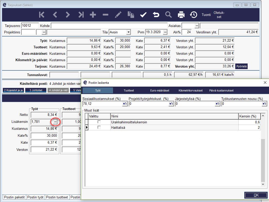Focus the Kohde field
Screen dimensions: 269x202
tap(109, 26)
